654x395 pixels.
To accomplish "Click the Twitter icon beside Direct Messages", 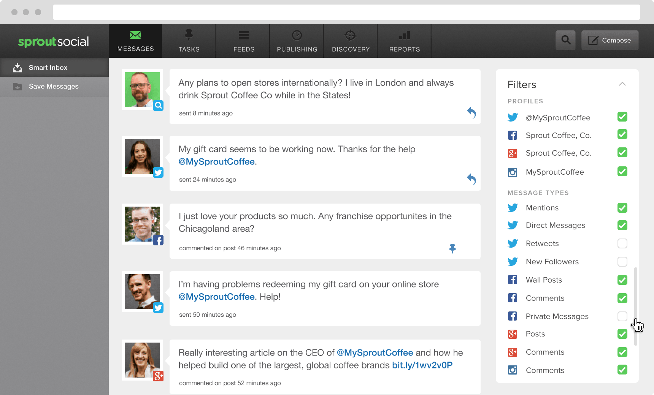I will pos(513,225).
